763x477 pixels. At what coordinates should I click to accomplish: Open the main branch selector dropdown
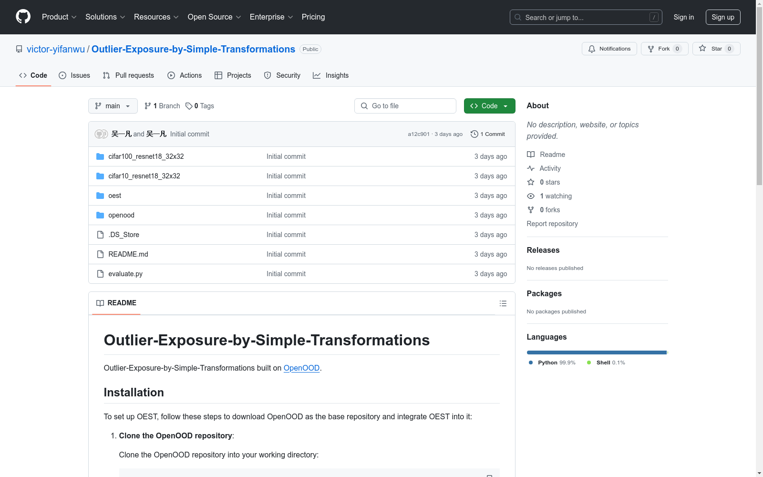pyautogui.click(x=113, y=106)
